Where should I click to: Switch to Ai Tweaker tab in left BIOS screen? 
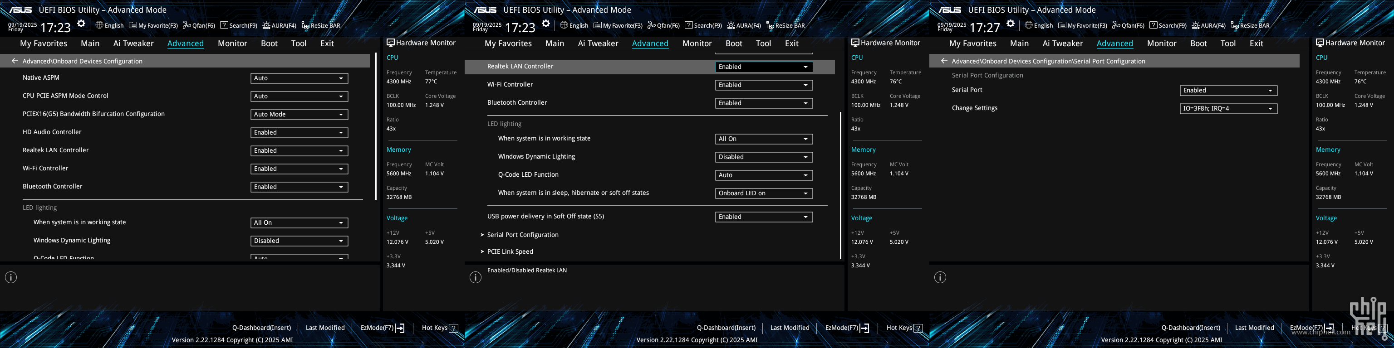point(134,43)
